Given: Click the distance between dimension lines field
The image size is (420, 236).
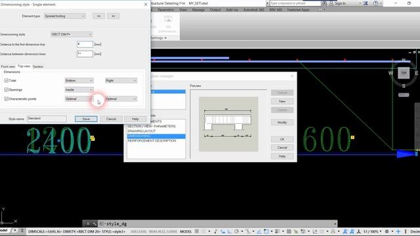Looking at the screenshot, I should tap(85, 54).
